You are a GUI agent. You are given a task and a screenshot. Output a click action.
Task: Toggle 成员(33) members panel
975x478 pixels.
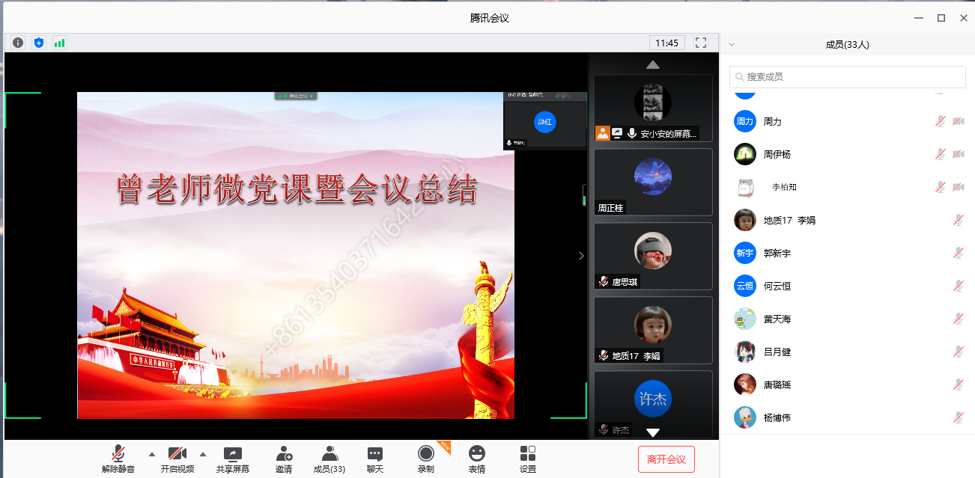point(329,454)
